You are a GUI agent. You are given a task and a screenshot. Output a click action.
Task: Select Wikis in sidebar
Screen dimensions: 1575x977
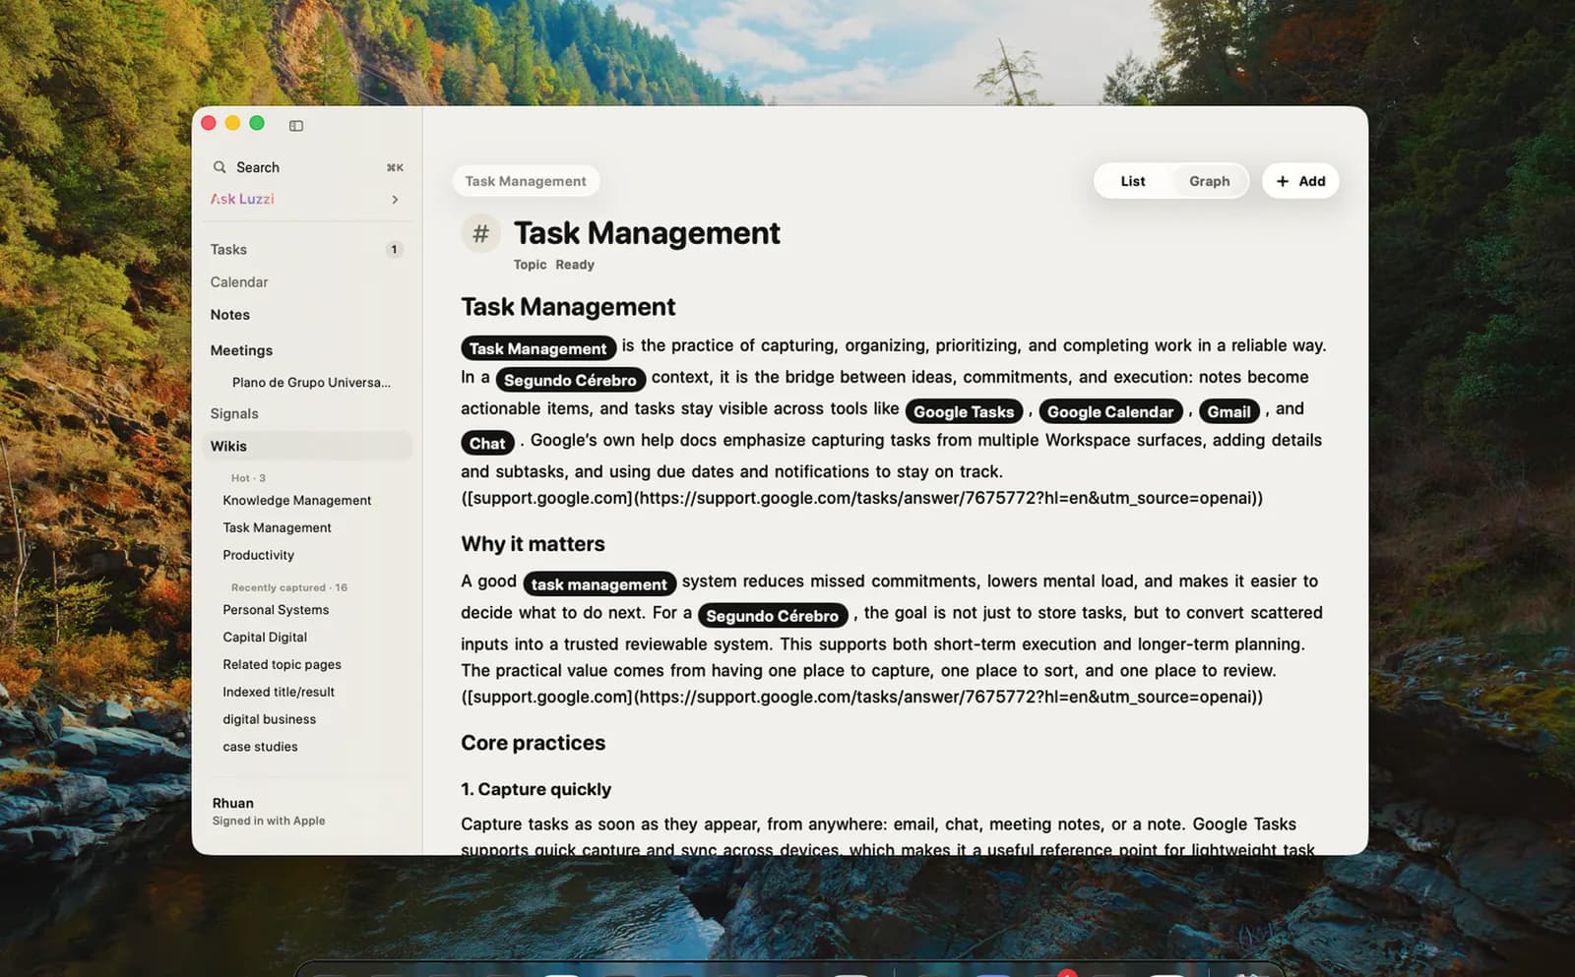coord(307,446)
